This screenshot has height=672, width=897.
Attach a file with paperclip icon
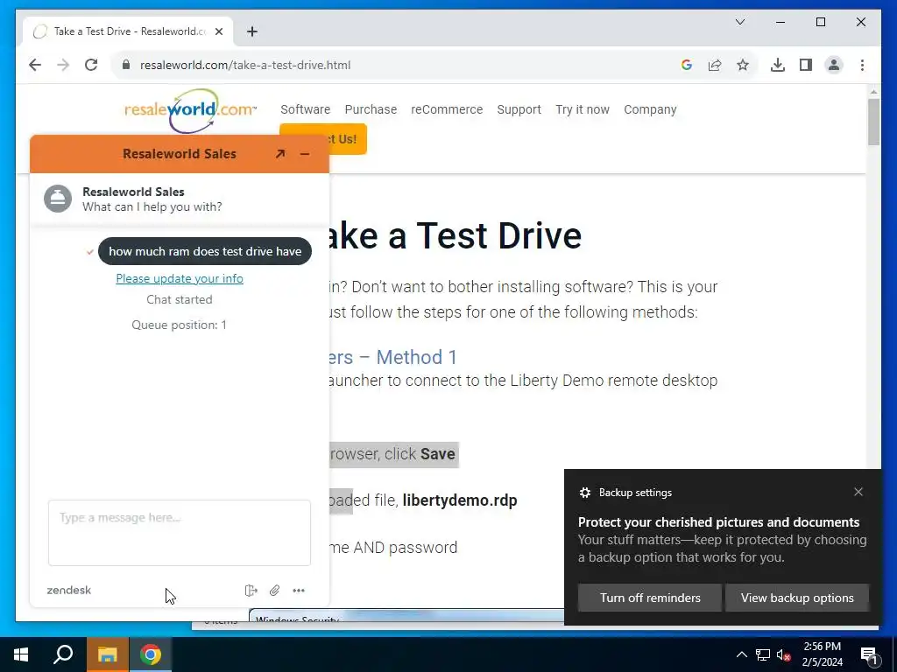tap(274, 591)
